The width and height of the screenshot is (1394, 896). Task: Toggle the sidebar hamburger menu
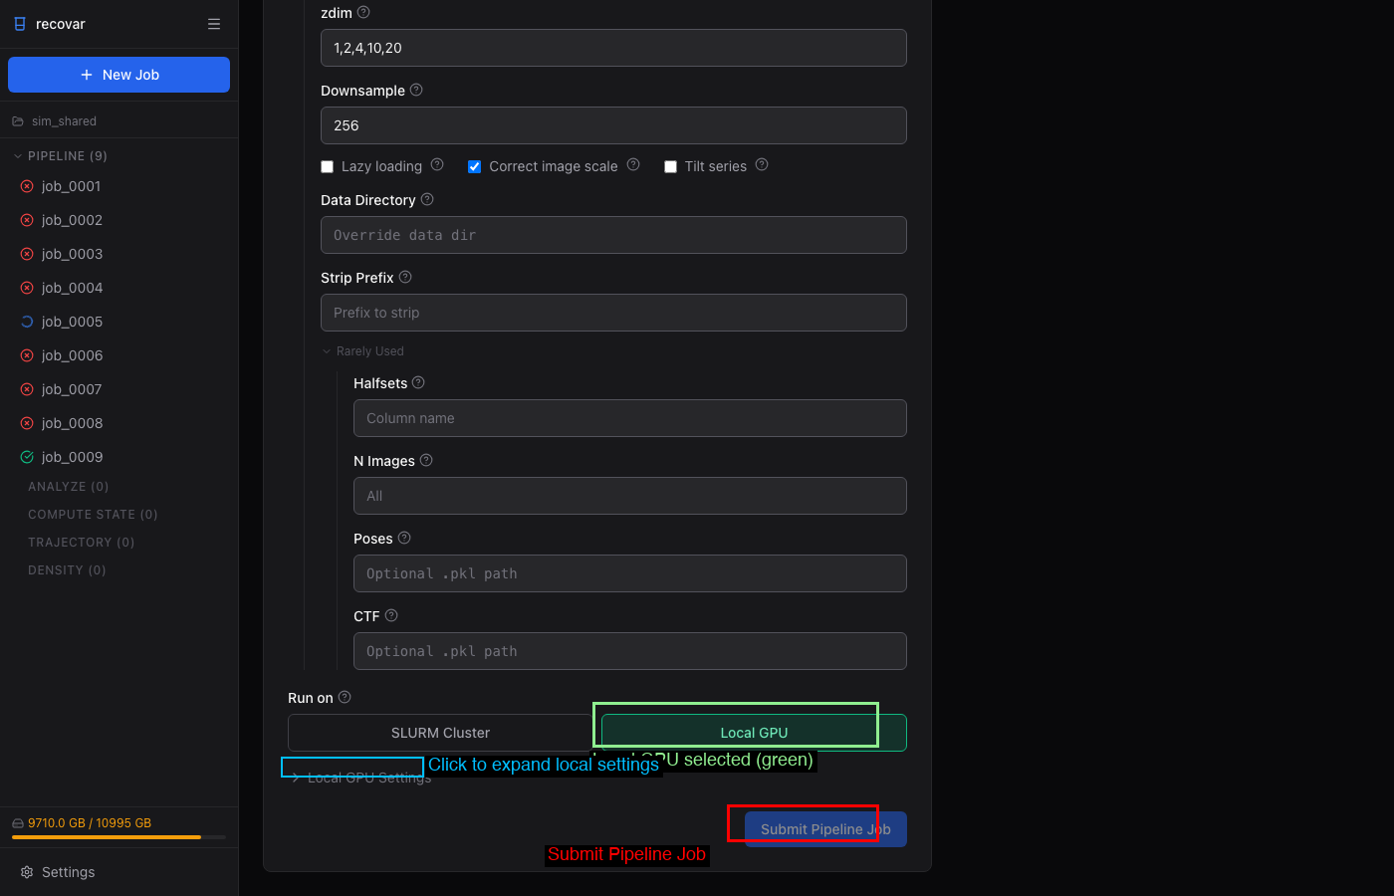[214, 24]
